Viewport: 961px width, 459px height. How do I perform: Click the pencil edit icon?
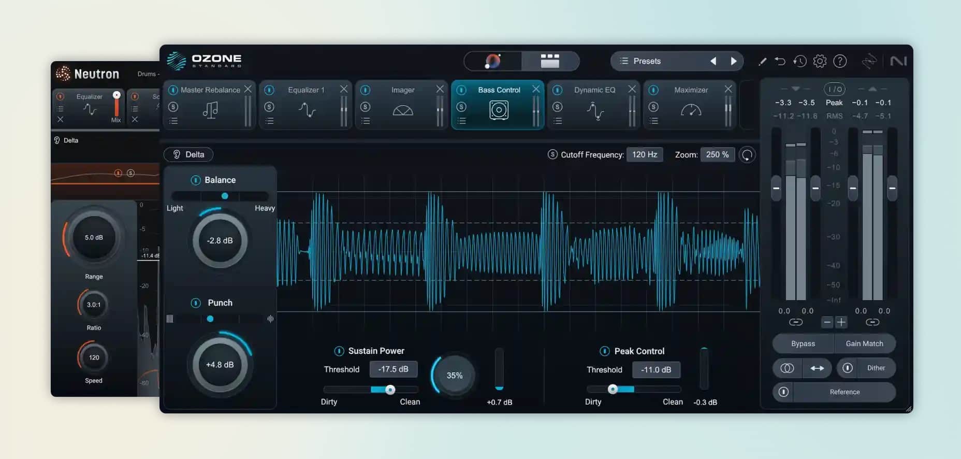(x=762, y=62)
